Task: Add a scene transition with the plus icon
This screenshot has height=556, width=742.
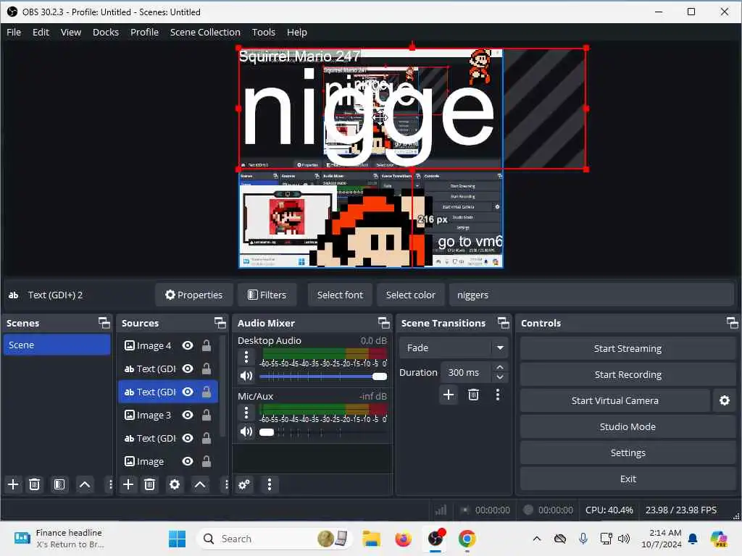Action: pos(449,395)
